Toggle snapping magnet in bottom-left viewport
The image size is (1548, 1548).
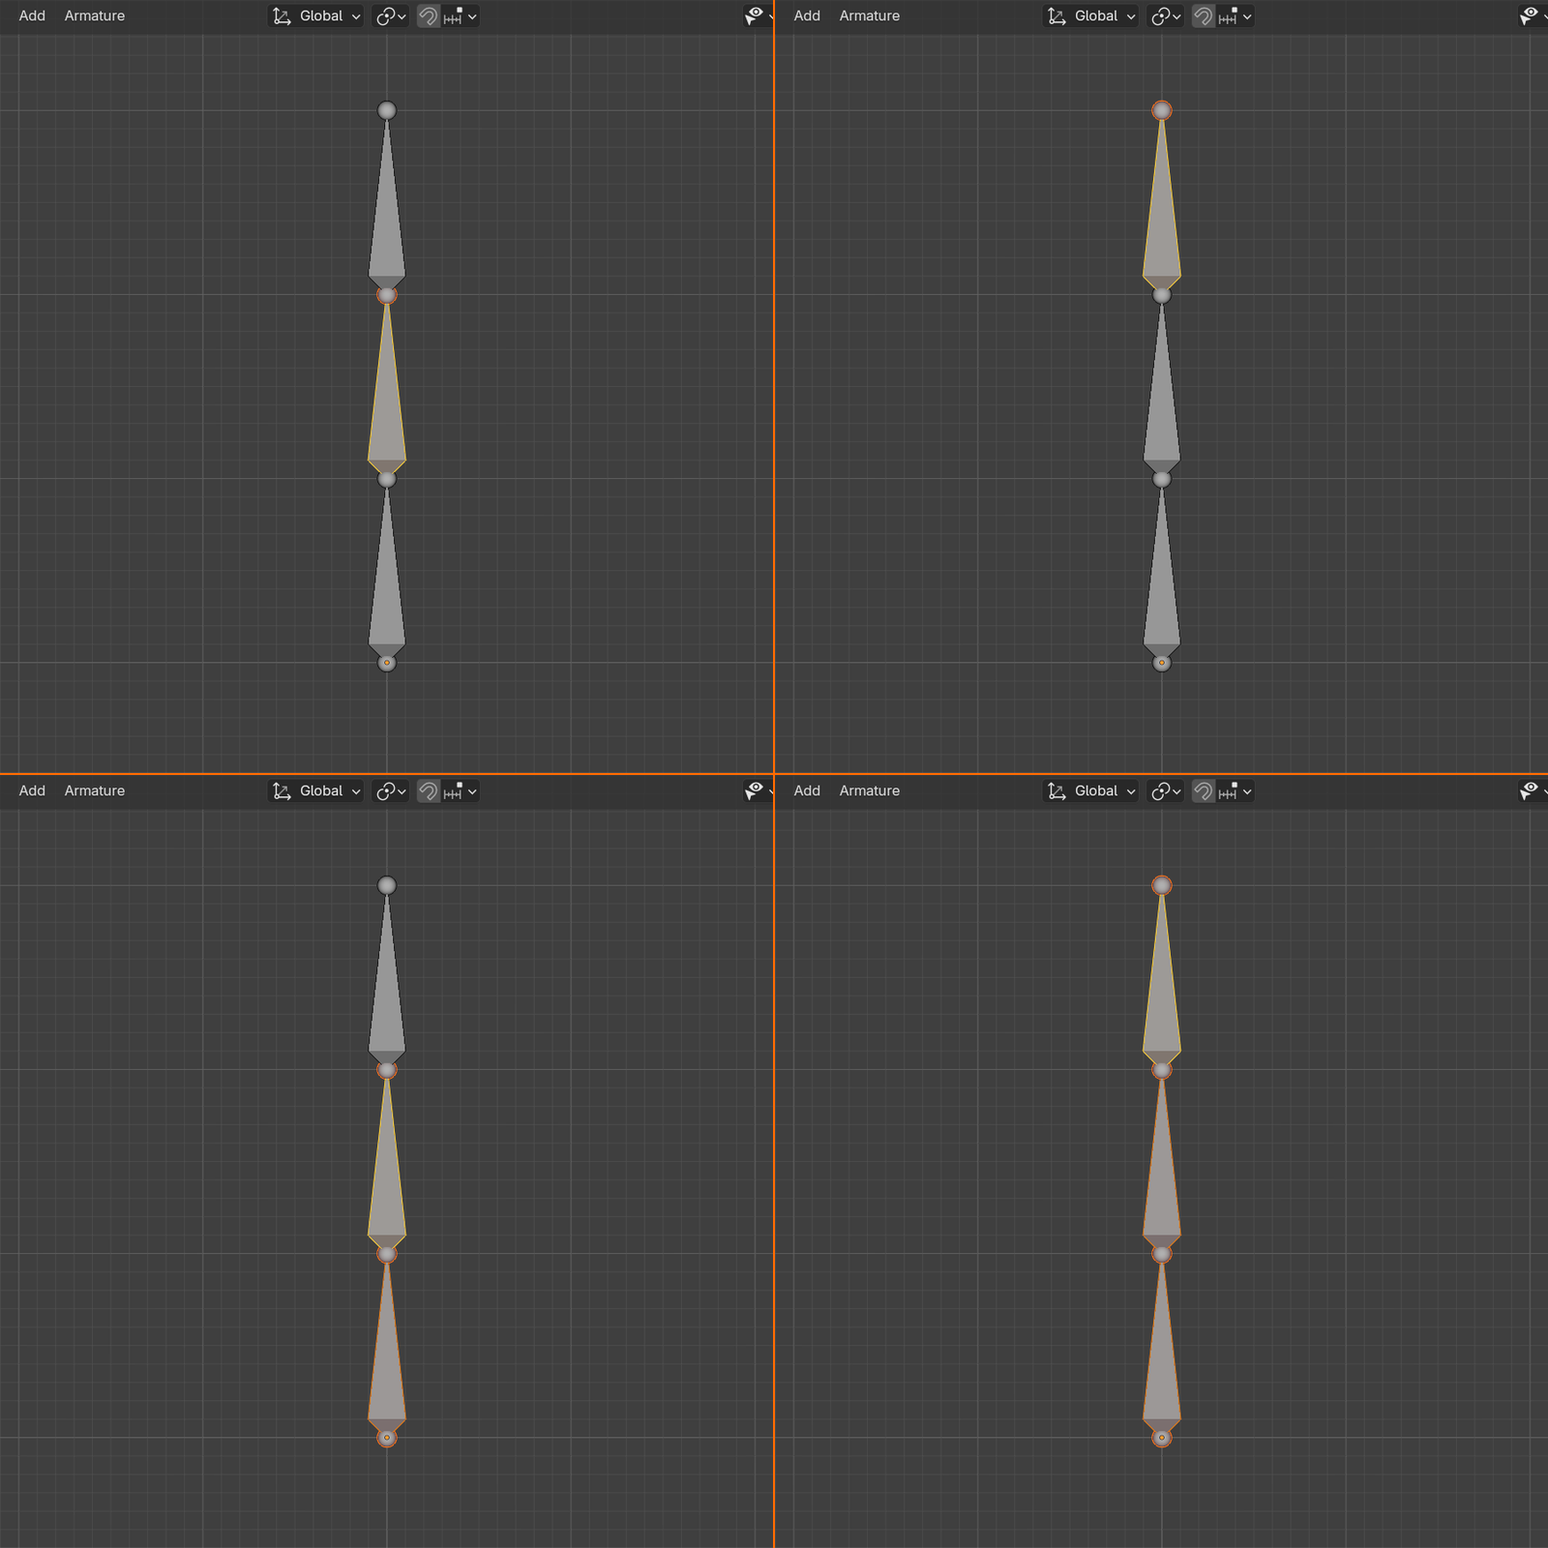click(x=429, y=791)
